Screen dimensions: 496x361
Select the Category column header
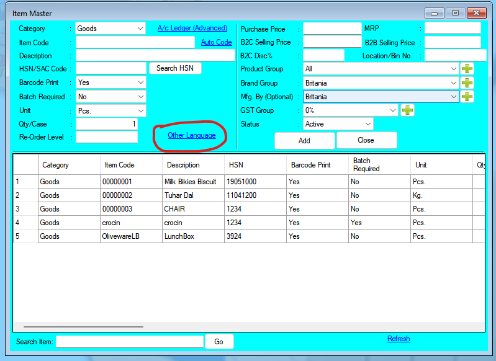69,165
